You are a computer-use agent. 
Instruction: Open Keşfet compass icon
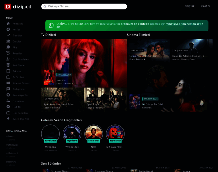pos(8,30)
